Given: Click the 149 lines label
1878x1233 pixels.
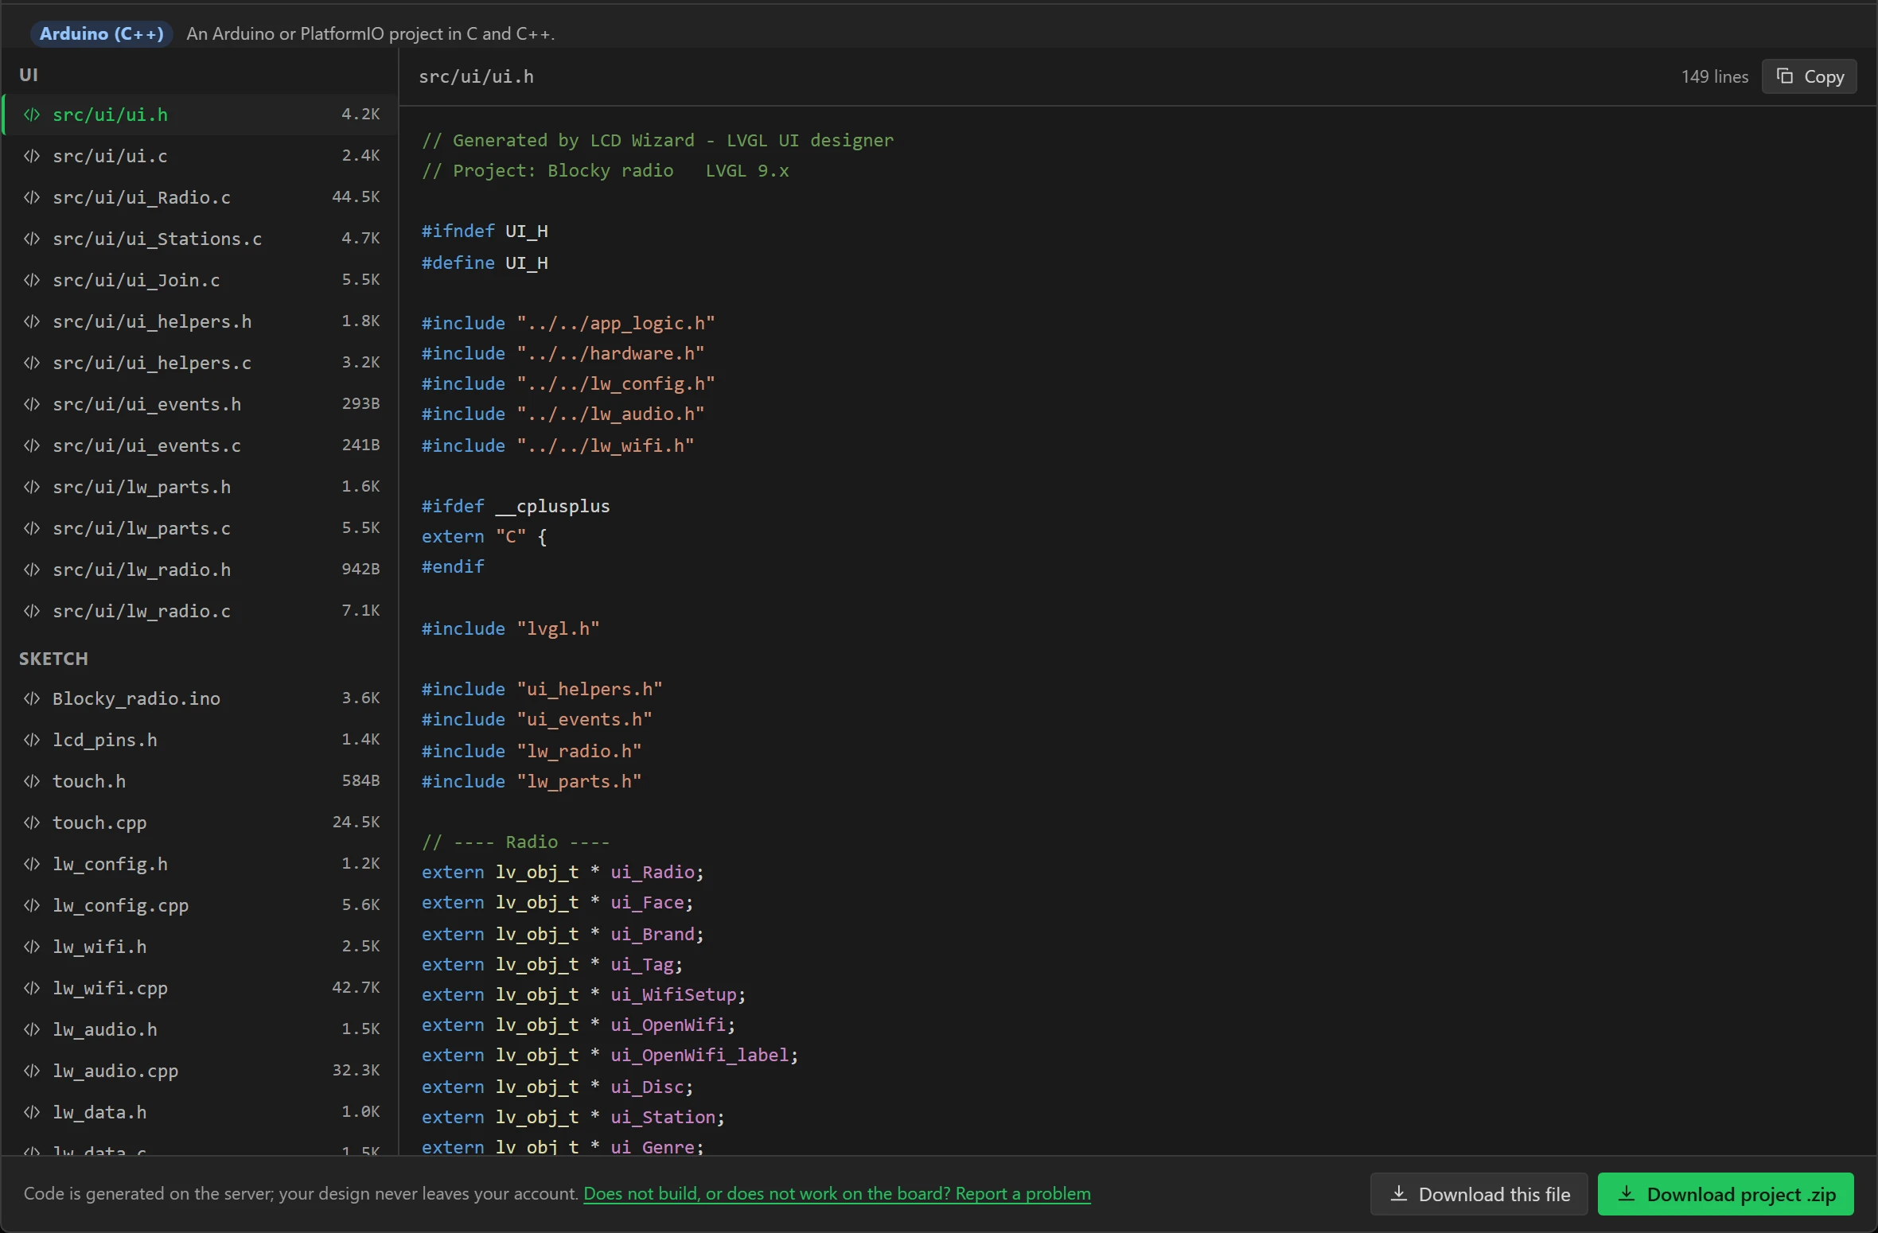Looking at the screenshot, I should tap(1715, 76).
